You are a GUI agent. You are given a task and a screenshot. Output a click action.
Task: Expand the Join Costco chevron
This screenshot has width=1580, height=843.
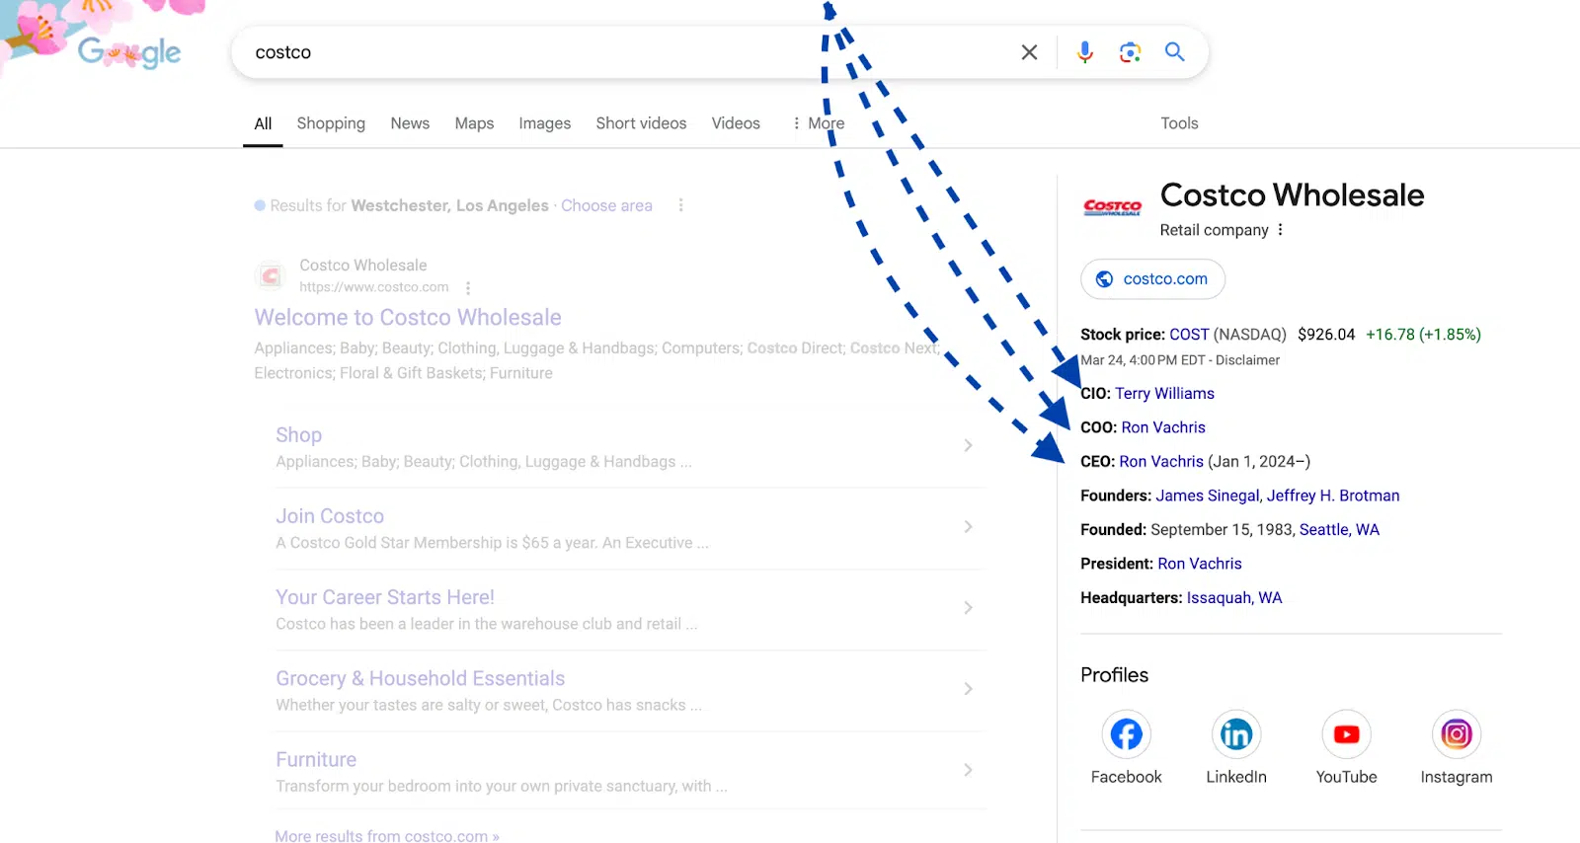point(968,526)
